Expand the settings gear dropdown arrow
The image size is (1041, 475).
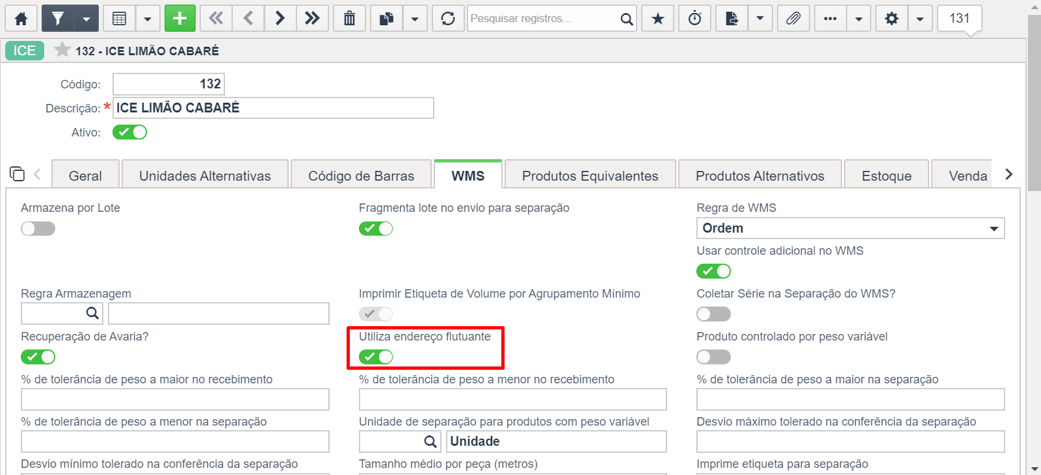coord(920,18)
